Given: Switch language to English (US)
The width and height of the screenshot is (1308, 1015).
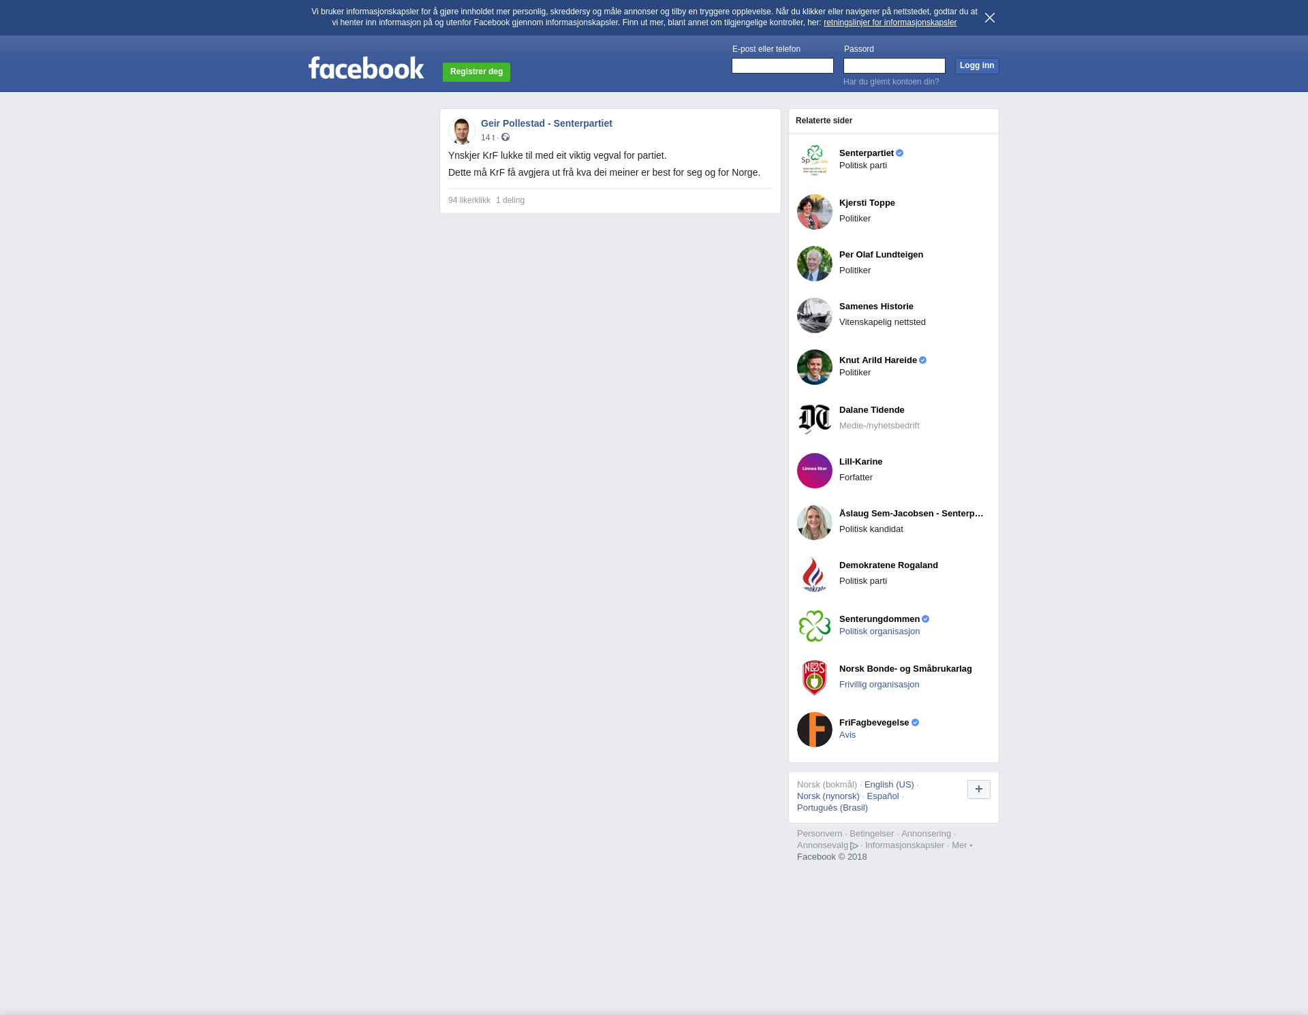Looking at the screenshot, I should [x=889, y=785].
